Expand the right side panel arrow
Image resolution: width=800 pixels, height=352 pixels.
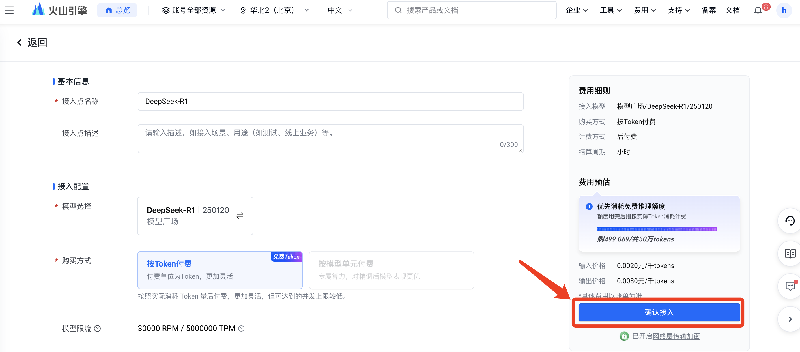pos(790,319)
